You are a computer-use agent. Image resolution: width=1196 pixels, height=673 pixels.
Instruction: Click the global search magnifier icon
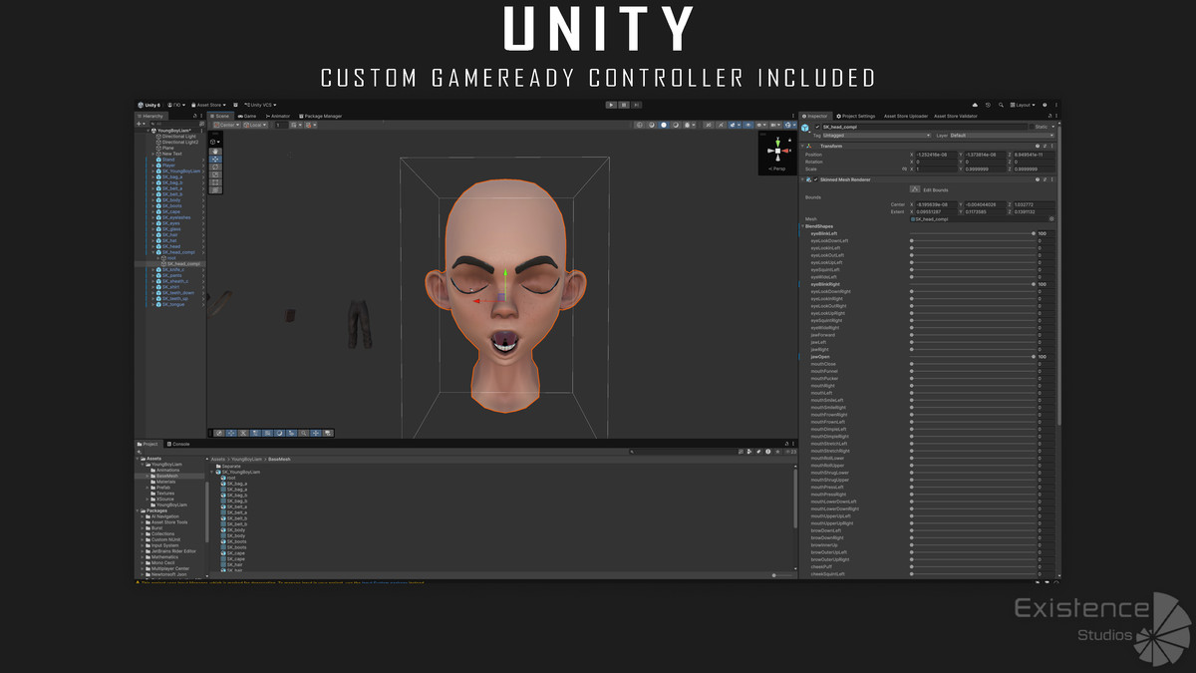[x=1001, y=105]
